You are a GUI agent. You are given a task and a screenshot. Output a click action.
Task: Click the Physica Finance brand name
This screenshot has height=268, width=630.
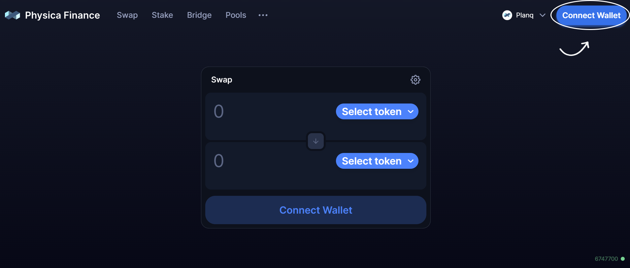62,15
